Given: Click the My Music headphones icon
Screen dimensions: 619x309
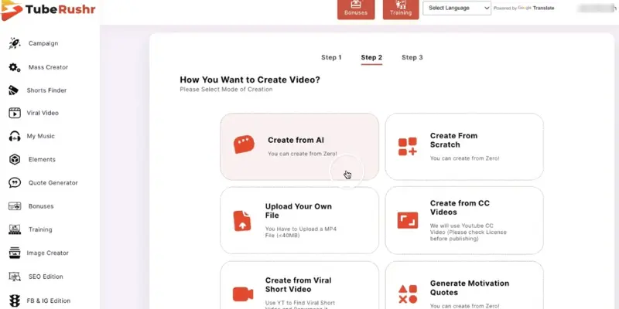Looking at the screenshot, I should 15,137.
